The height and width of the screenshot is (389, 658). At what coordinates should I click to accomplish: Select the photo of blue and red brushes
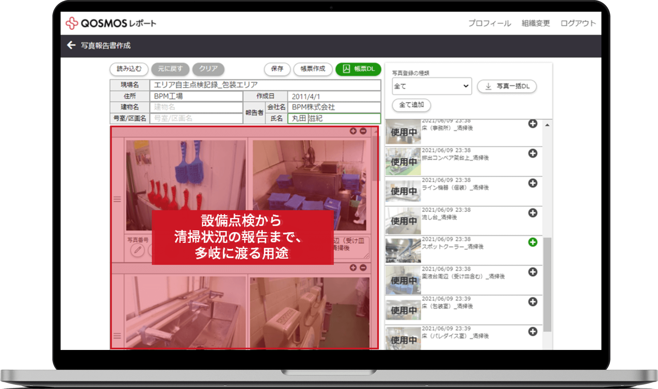click(x=186, y=185)
